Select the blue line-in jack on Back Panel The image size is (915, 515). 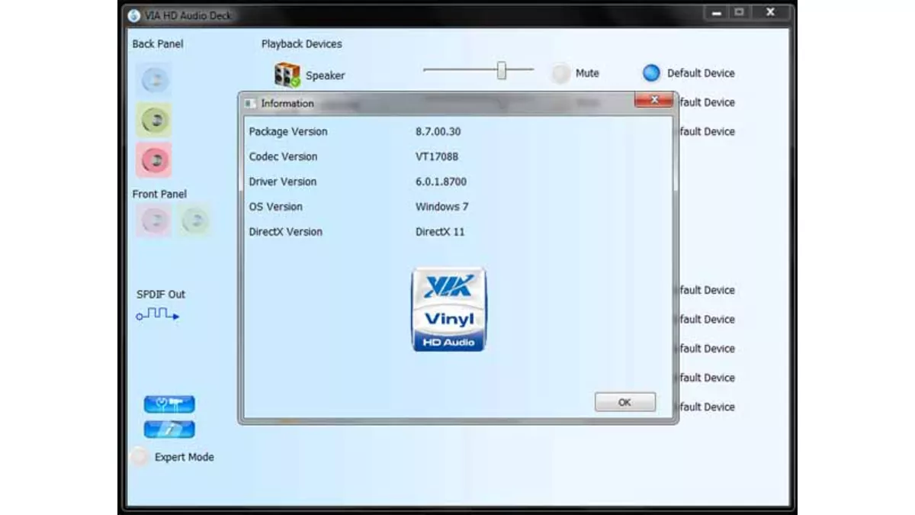(154, 79)
